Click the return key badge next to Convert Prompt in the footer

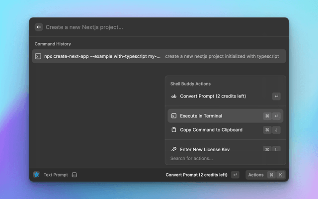pos(236,175)
